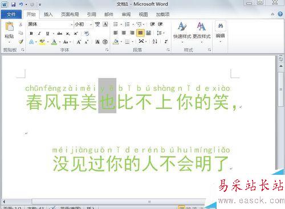
Task: Apply Character Border icon next to phonetic guide
Action: (105, 24)
